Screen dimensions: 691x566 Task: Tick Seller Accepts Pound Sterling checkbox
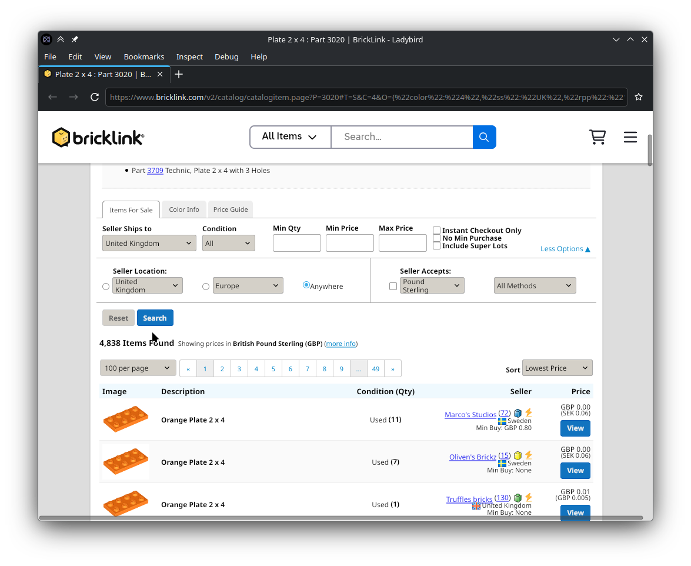click(393, 287)
